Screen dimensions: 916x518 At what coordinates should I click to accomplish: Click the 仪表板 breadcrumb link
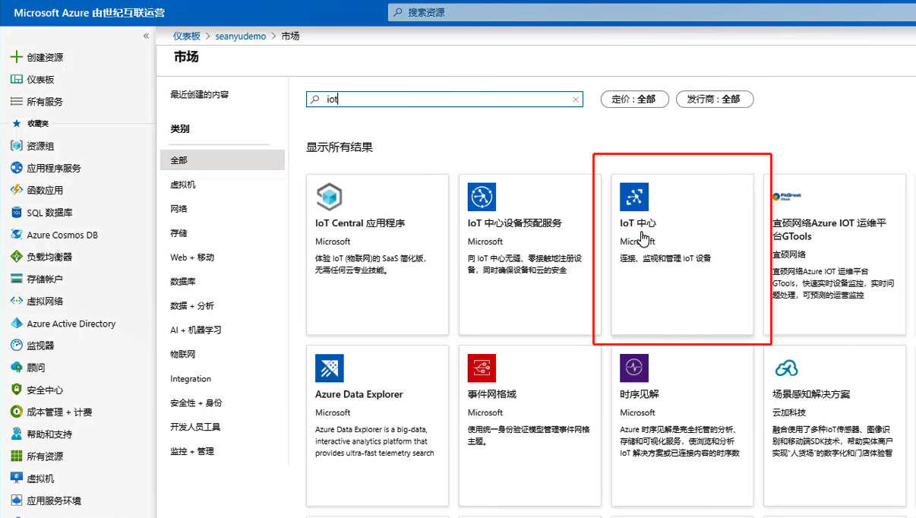tap(187, 36)
